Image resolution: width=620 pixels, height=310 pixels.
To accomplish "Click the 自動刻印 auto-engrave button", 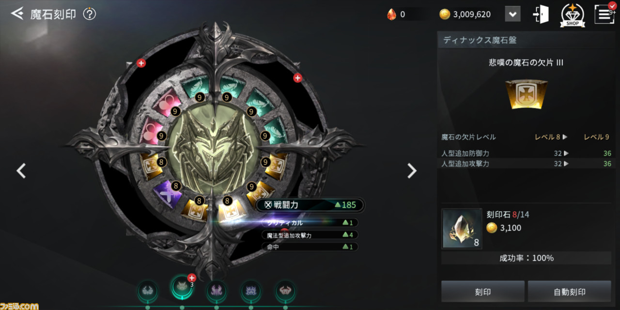I will coord(569,292).
